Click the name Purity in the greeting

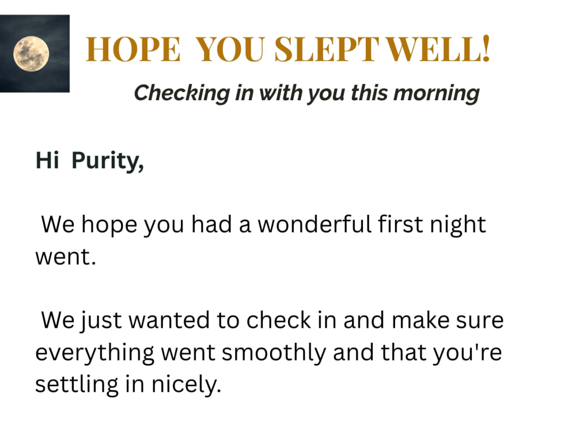pyautogui.click(x=107, y=161)
